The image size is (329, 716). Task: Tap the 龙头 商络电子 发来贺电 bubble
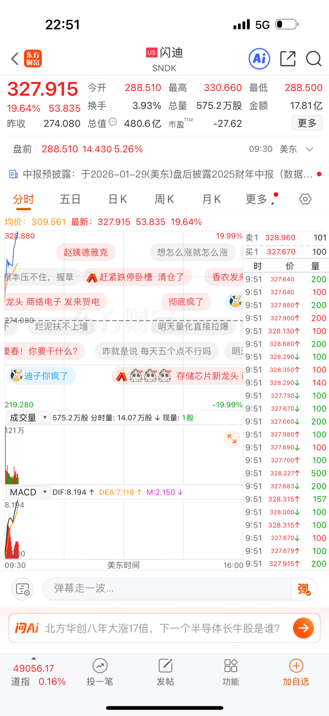(56, 302)
